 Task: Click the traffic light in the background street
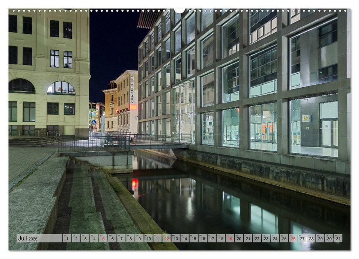tap(117, 110)
